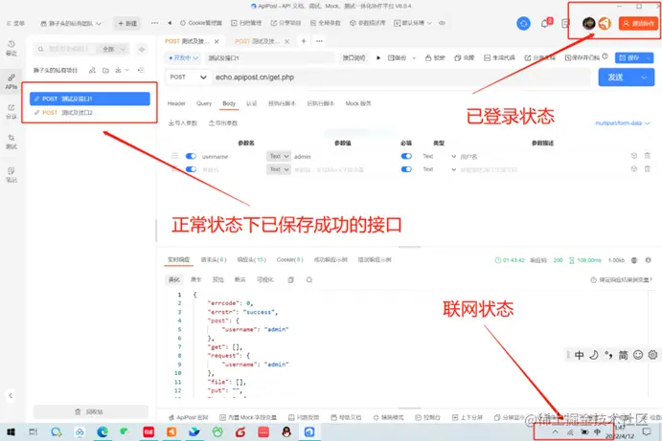The width and height of the screenshot is (662, 441).
Task: Open the share section in left sidebar
Action: coord(11,112)
